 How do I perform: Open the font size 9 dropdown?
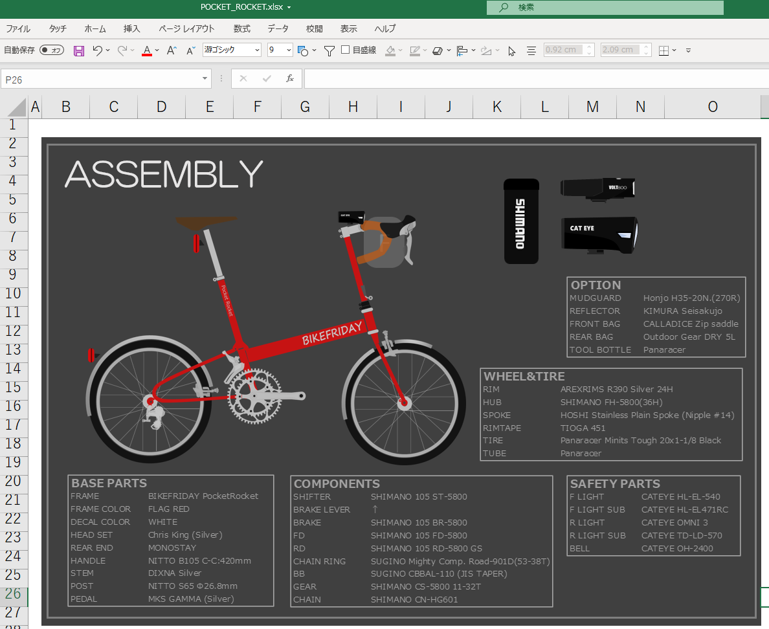(289, 50)
